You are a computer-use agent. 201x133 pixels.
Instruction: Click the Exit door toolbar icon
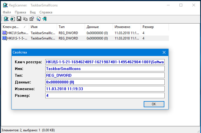tap(45, 19)
